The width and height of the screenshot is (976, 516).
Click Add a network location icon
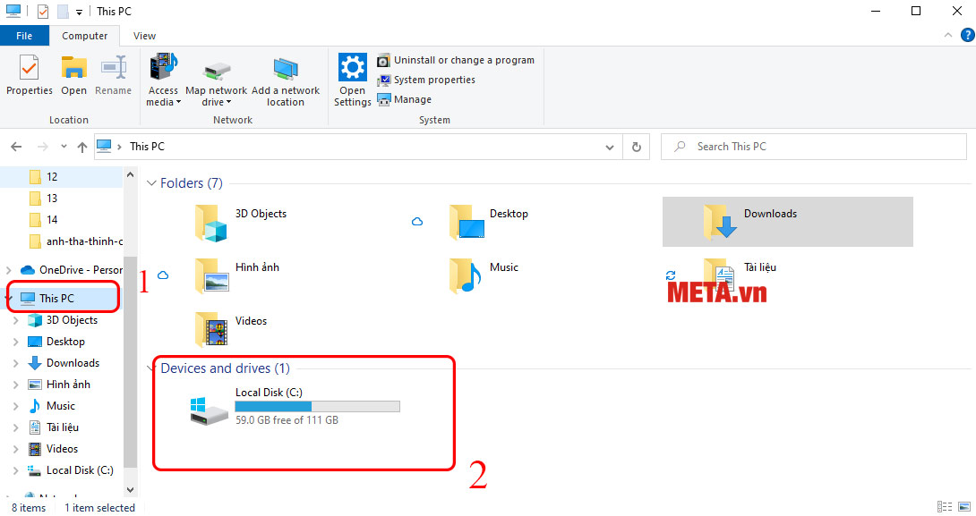point(286,80)
